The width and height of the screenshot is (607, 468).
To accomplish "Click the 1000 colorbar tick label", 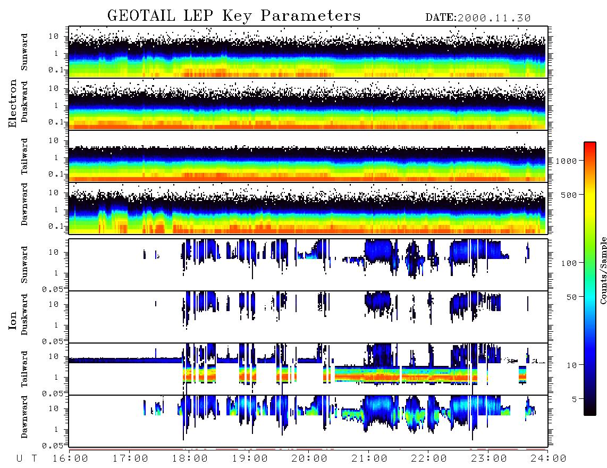I will pyautogui.click(x=566, y=161).
